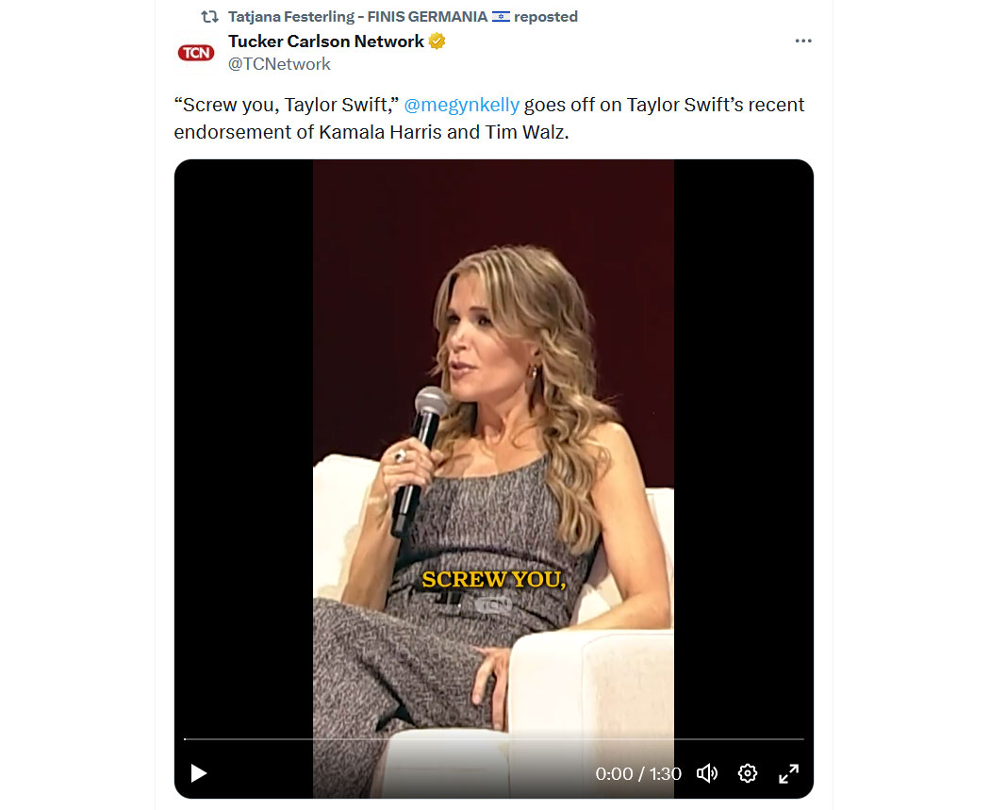Click the Israeli flag emoji in repost line
This screenshot has width=990, height=810.
502,17
